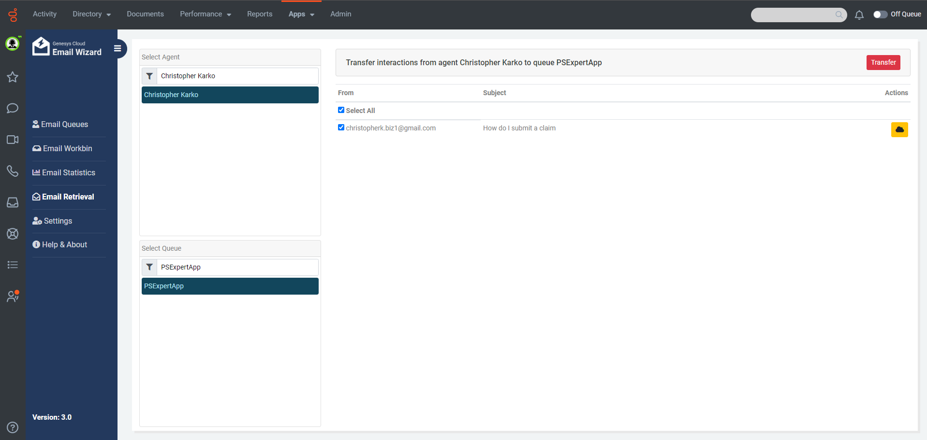
Task: Collapse the Email Wizard hamburger menu
Action: [x=118, y=48]
